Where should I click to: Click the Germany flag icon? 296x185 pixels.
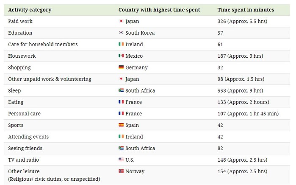pyautogui.click(x=121, y=67)
